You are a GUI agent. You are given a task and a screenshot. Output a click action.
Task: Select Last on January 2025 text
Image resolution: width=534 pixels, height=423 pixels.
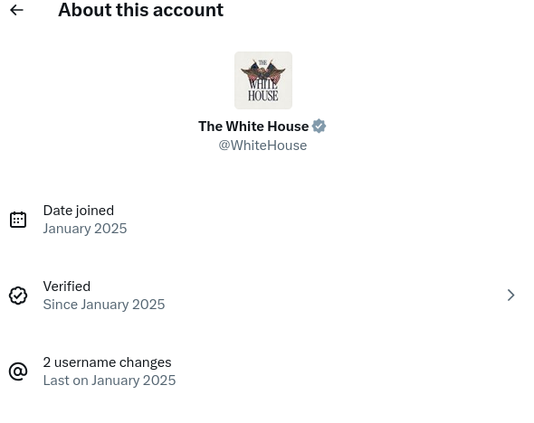[110, 381]
